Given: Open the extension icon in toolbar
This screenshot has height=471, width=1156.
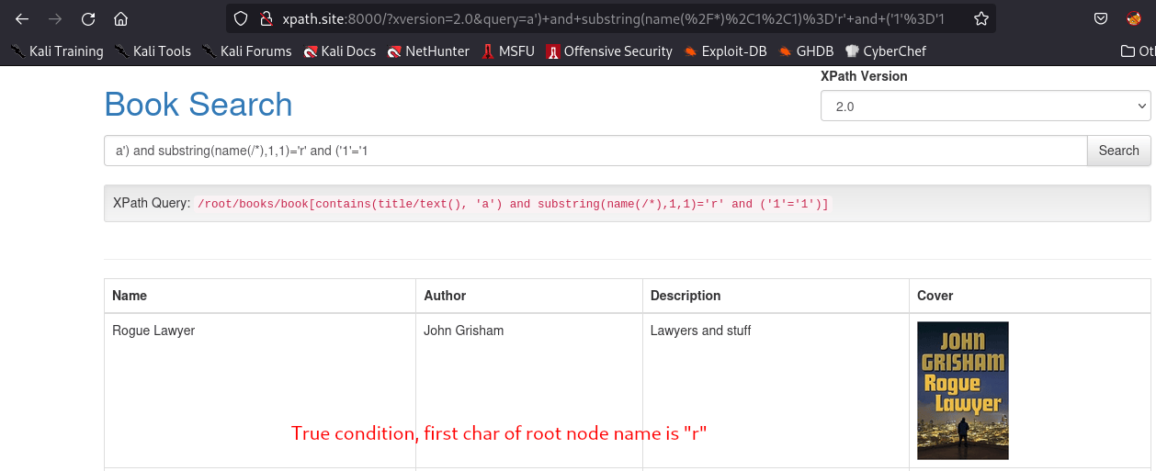Looking at the screenshot, I should click(1134, 18).
